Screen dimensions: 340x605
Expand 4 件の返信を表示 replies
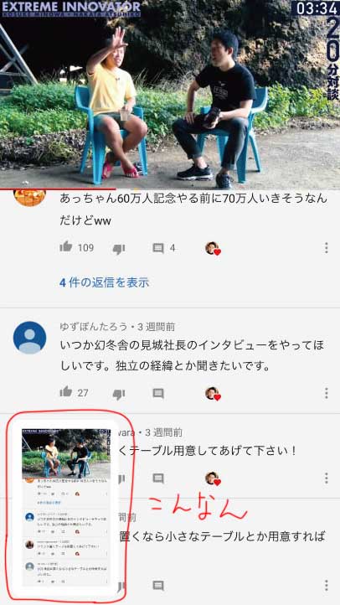tap(104, 282)
